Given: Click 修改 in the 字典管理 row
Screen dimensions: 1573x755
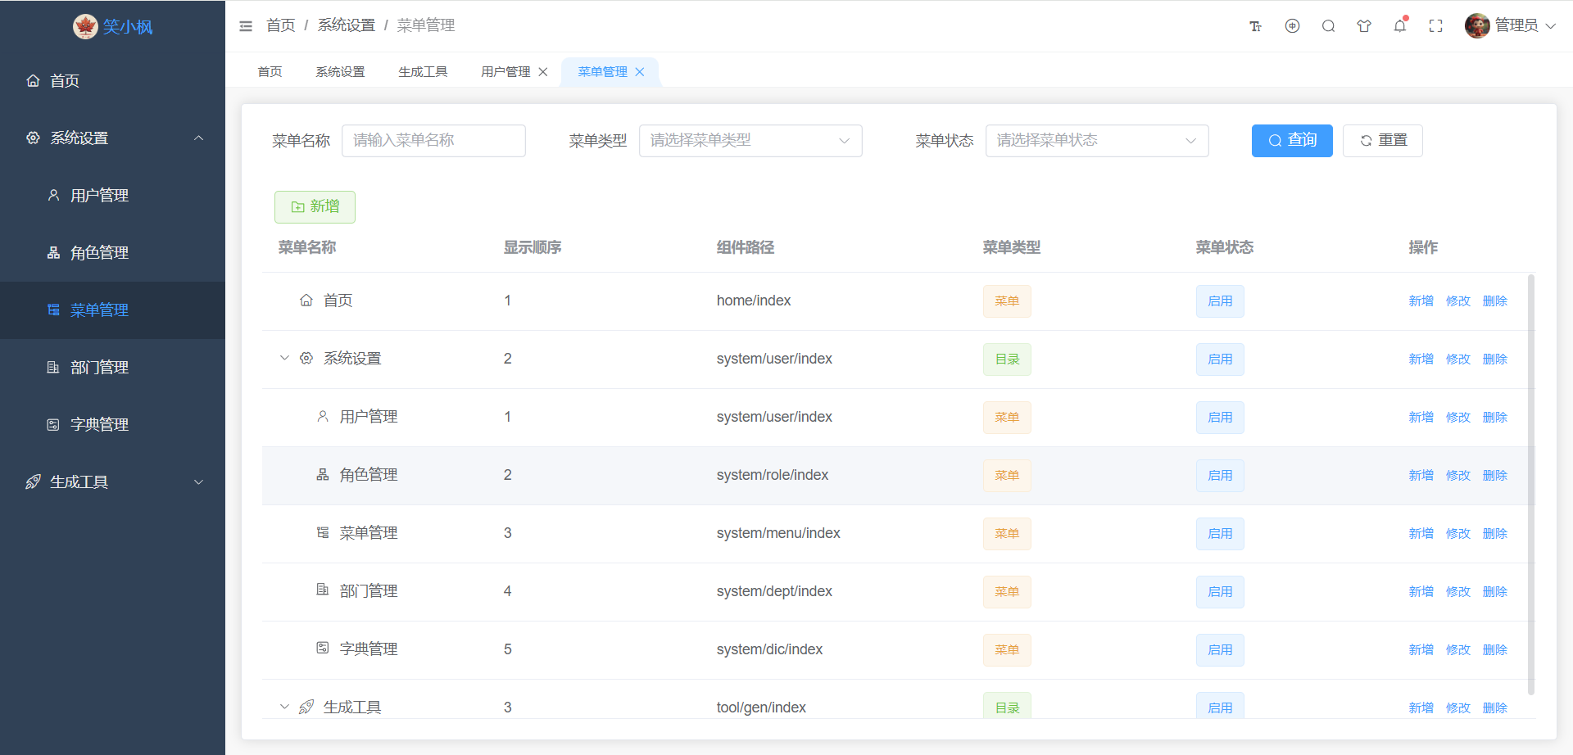Looking at the screenshot, I should pyautogui.click(x=1457, y=650).
